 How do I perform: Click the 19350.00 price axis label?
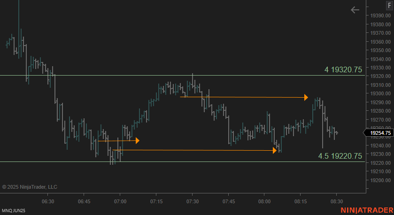380,50
